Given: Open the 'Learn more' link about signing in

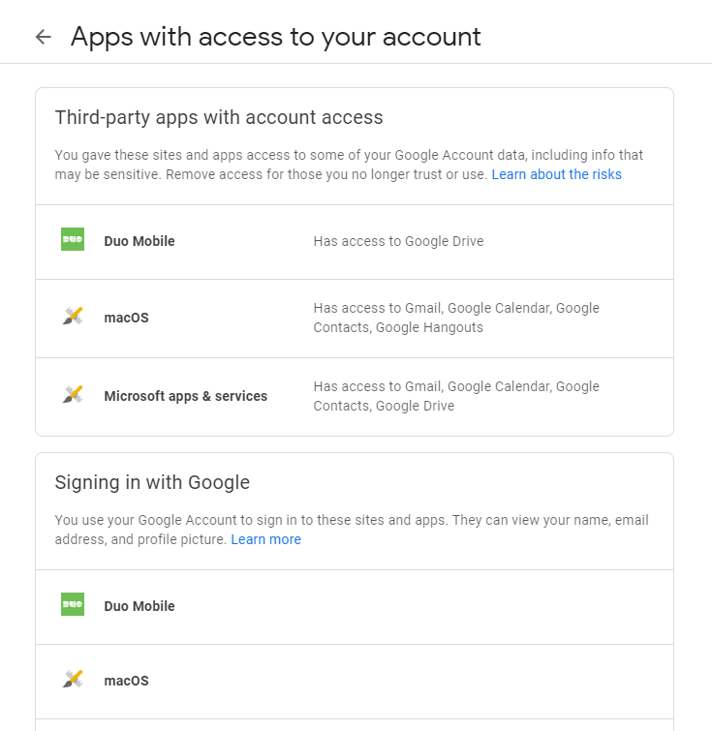Looking at the screenshot, I should (x=266, y=539).
